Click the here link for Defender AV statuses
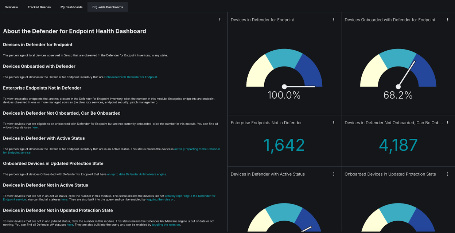This screenshot has height=233, width=455. click(x=70, y=225)
